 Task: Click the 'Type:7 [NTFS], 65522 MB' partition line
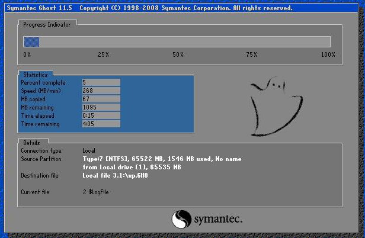(162, 159)
